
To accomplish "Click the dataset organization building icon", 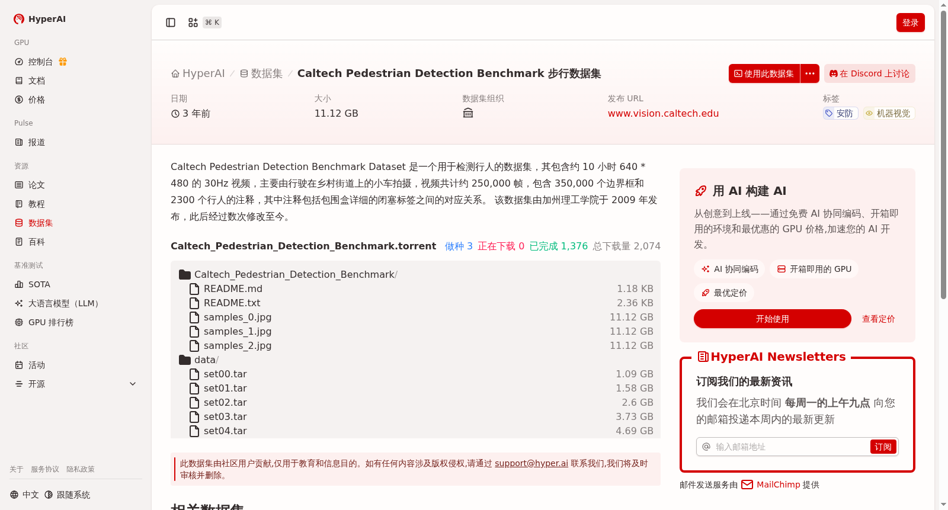I will point(468,113).
